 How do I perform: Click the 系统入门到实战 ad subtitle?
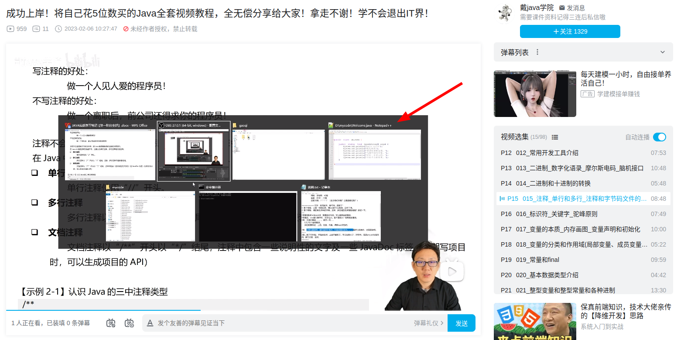[602, 326]
